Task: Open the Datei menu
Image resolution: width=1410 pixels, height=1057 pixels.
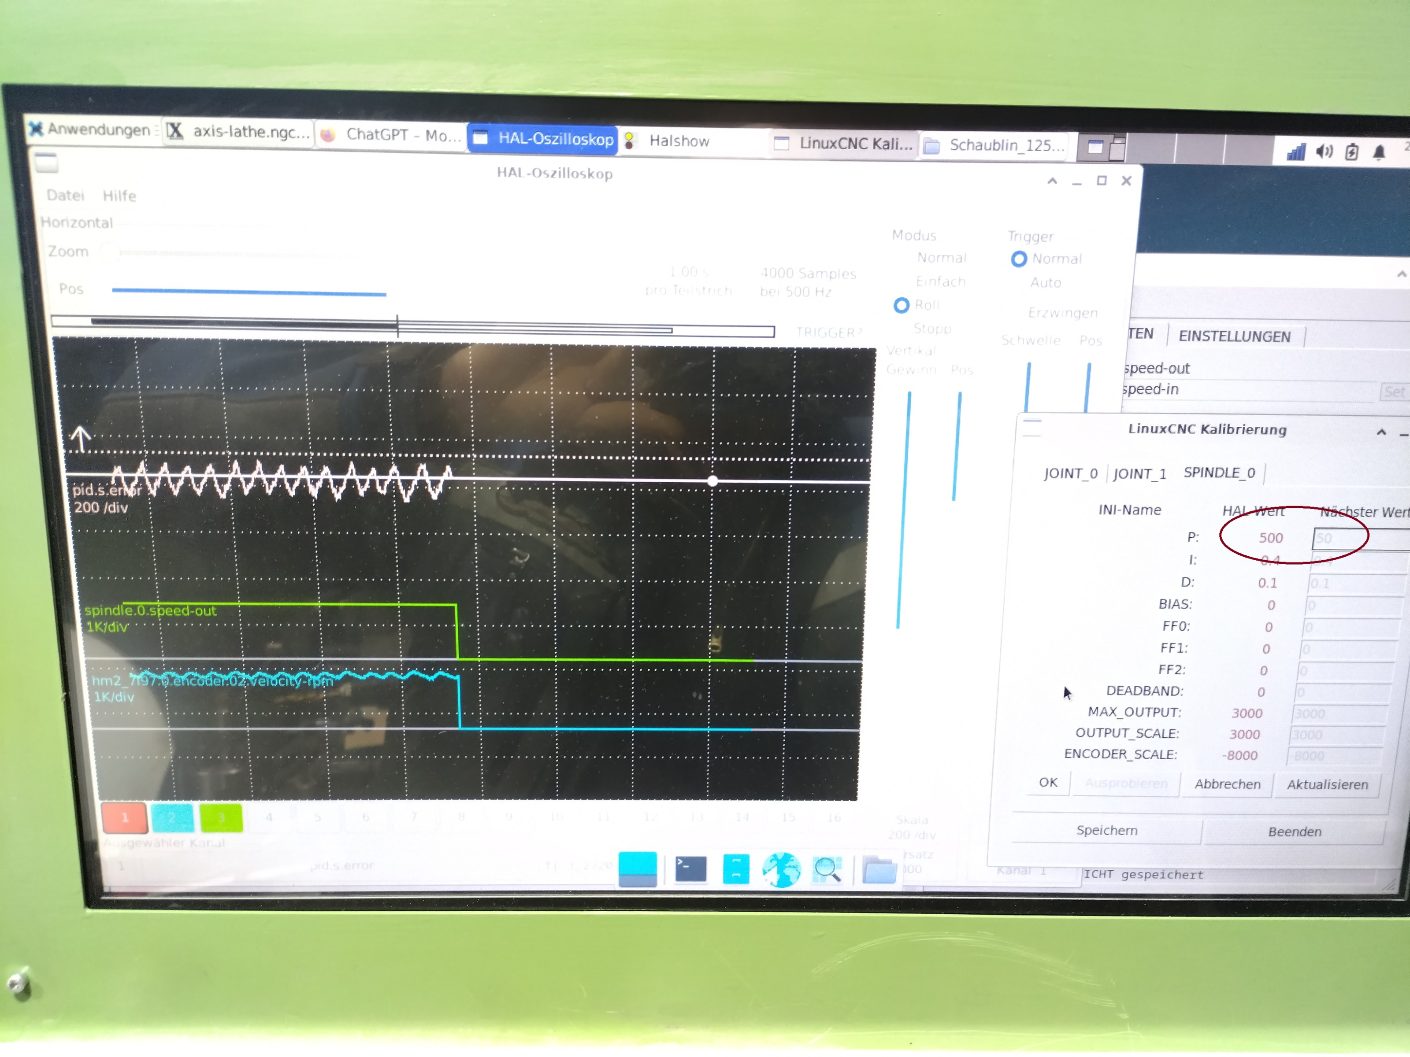Action: pos(65,195)
